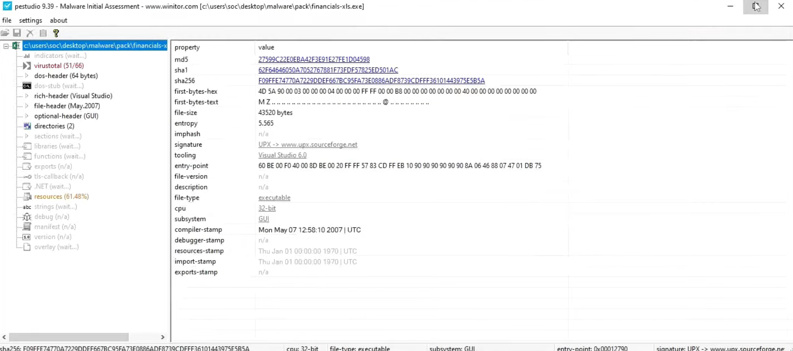The height and width of the screenshot is (351, 793).
Task: Click the strings abc icon
Action: [27, 207]
